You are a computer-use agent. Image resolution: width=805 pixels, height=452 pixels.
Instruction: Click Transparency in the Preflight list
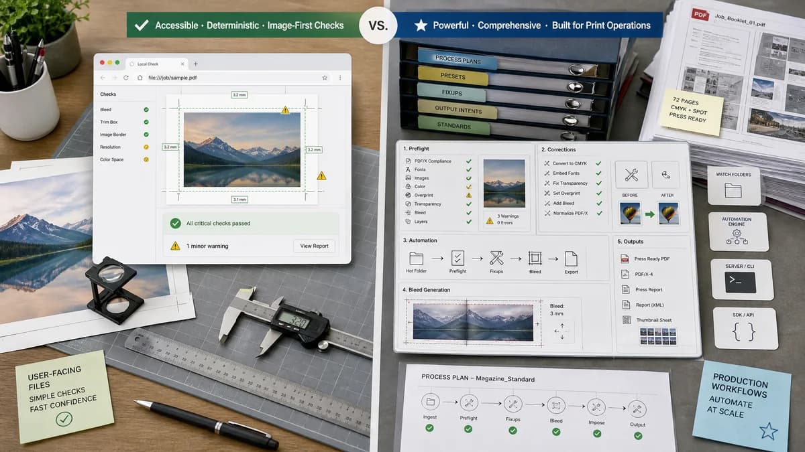click(x=439, y=204)
